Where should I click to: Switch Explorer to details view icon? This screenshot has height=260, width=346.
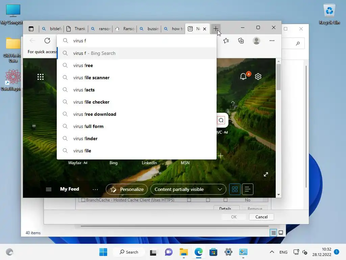(x=273, y=233)
